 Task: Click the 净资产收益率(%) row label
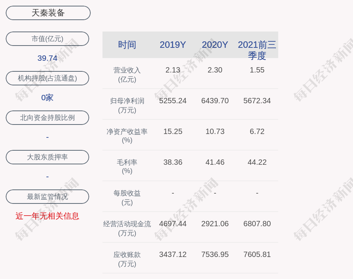(x=127, y=136)
